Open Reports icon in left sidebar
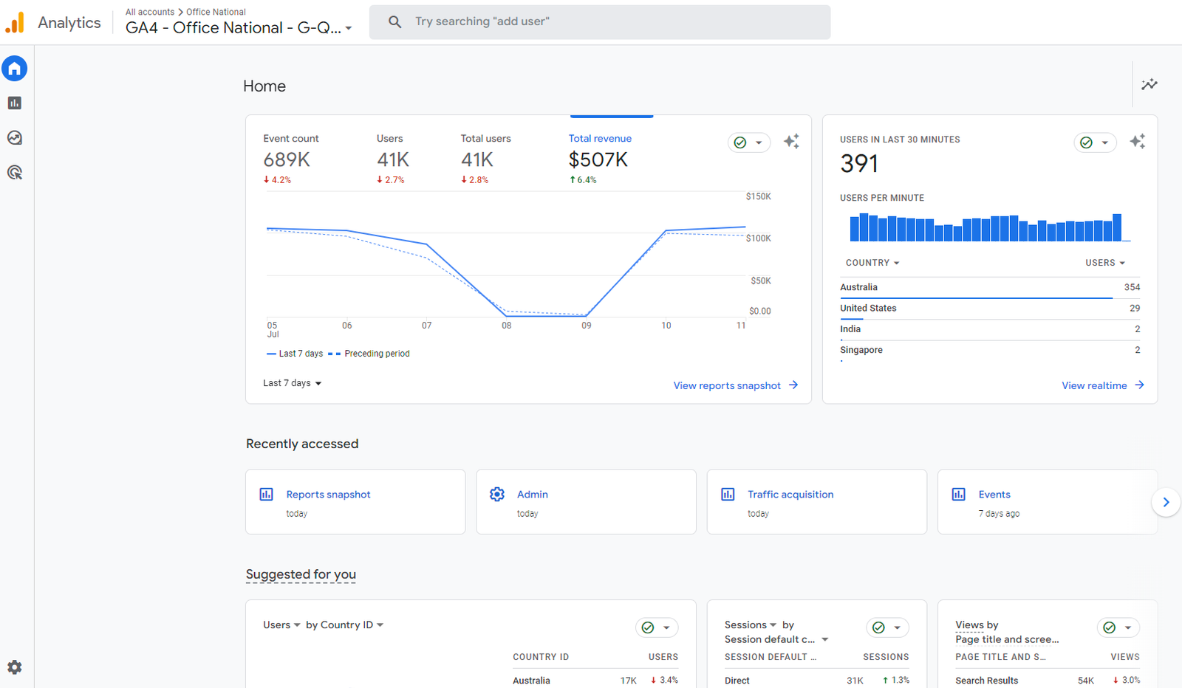1182x688 pixels. click(15, 103)
